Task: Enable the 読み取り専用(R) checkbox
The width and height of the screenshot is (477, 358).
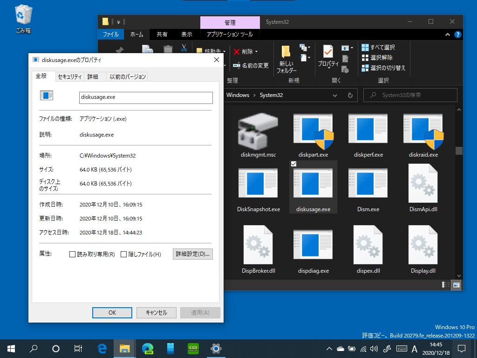Action: [72, 254]
